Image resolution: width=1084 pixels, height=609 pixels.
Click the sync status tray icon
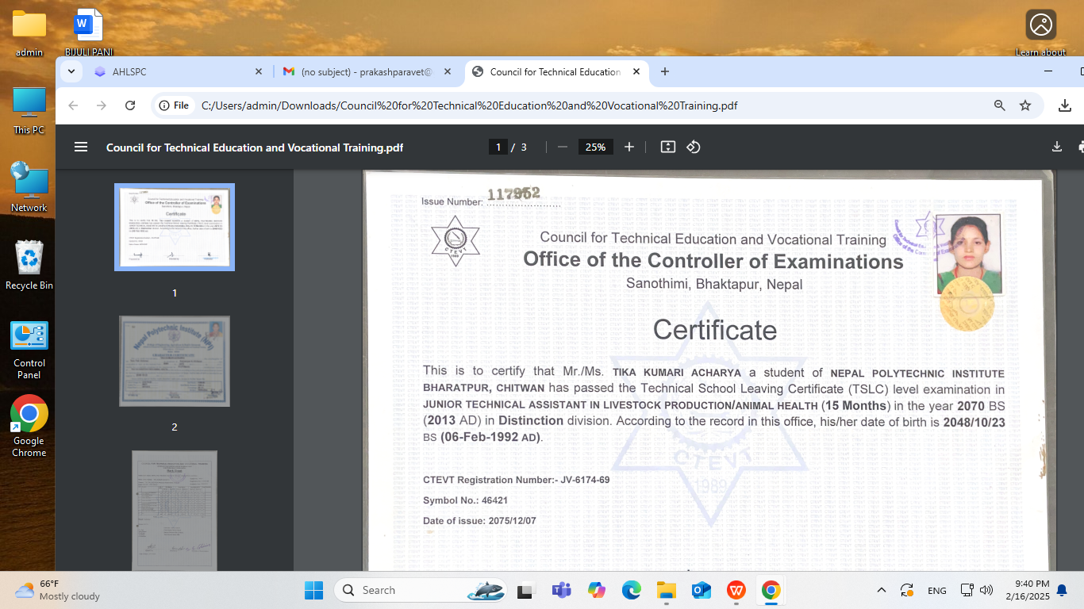(907, 590)
